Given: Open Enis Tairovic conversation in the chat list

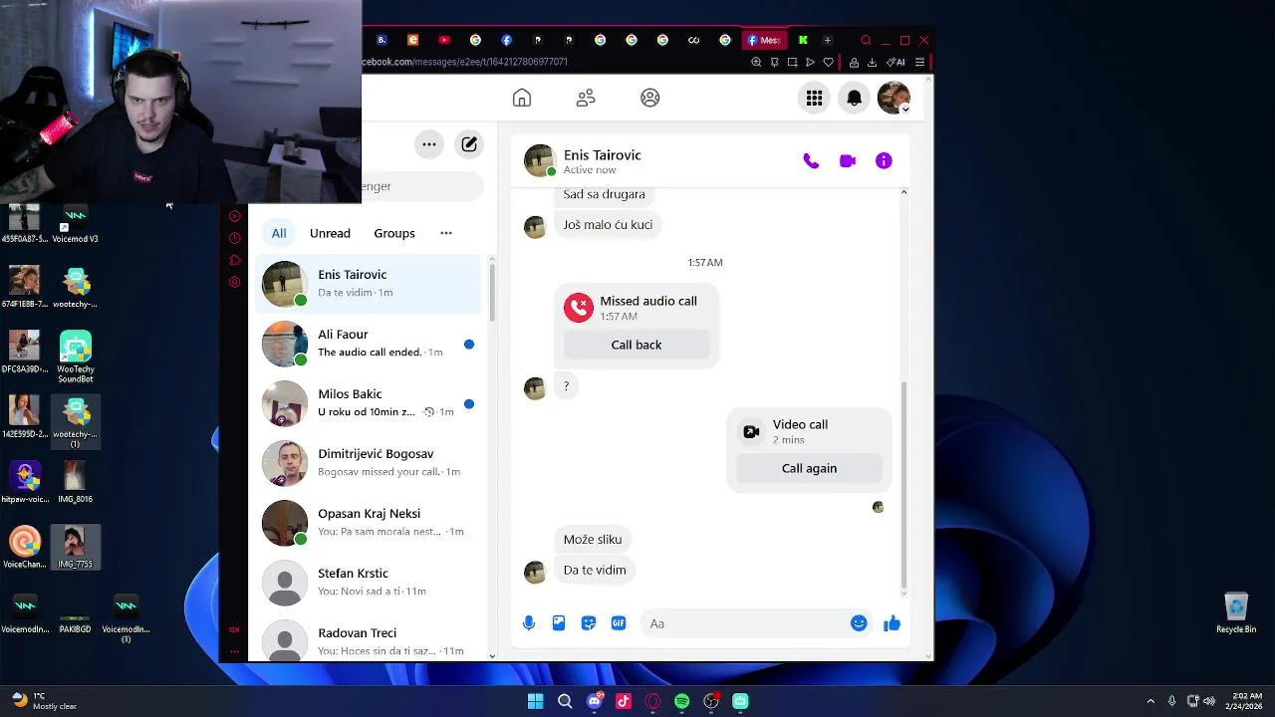Looking at the screenshot, I should [369, 284].
